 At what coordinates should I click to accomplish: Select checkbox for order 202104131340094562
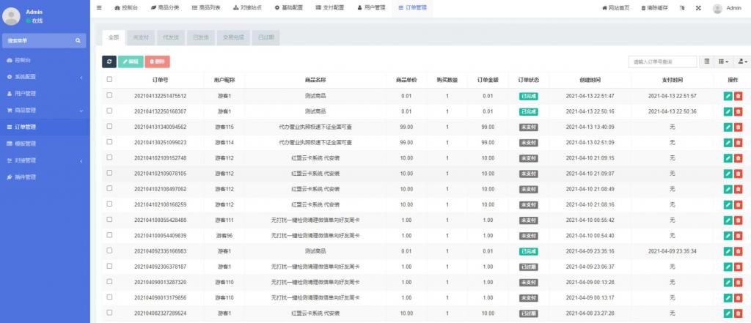109,126
